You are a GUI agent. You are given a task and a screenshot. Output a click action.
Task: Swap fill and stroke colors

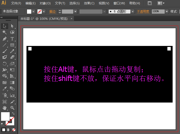[13, 113]
